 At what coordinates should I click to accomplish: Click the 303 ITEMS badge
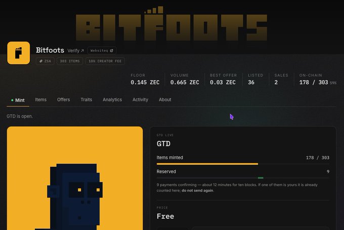tap(70, 61)
